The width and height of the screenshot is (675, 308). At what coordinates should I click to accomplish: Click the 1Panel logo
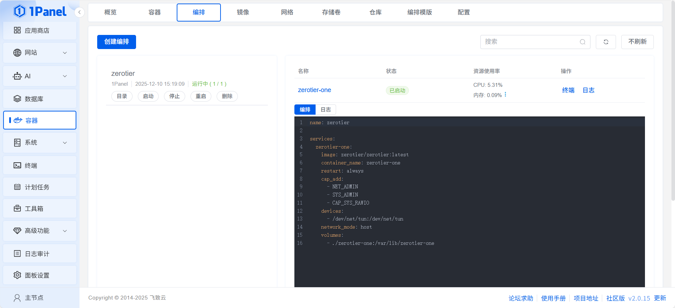pos(40,11)
